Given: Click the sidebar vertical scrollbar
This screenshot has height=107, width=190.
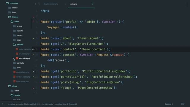Looking at the screenshot, I should [x=31, y=23].
